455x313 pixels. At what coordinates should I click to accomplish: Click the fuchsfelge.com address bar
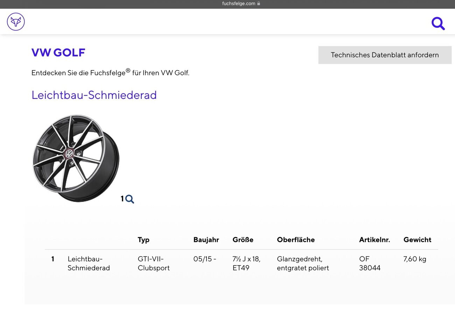(241, 4)
